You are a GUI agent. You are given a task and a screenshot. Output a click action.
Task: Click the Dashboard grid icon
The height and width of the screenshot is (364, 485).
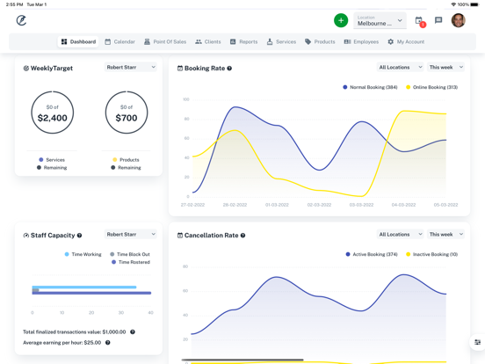click(64, 42)
